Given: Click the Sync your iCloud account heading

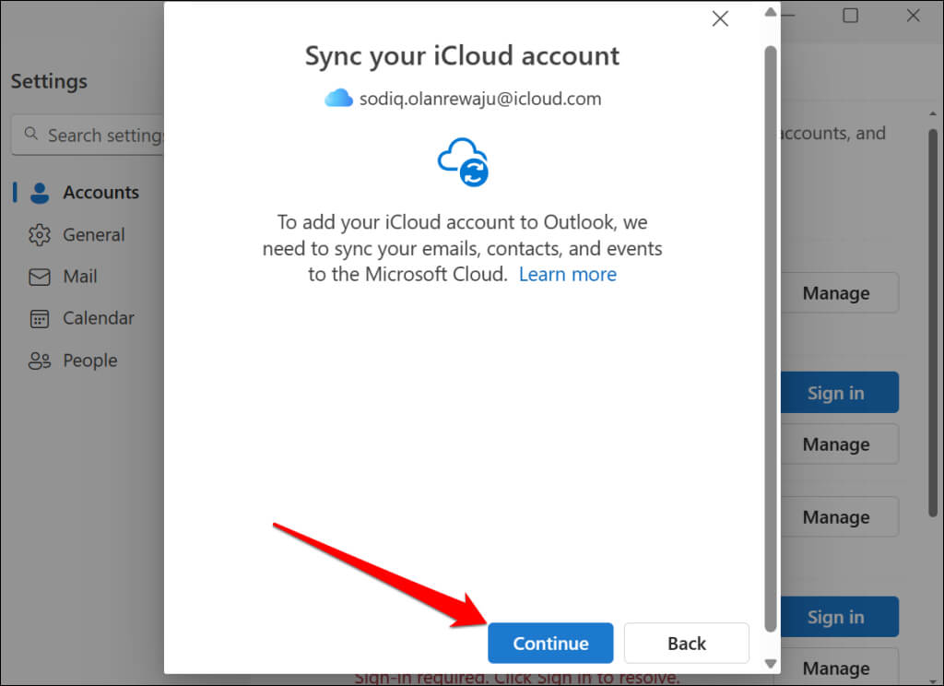Looking at the screenshot, I should [462, 56].
